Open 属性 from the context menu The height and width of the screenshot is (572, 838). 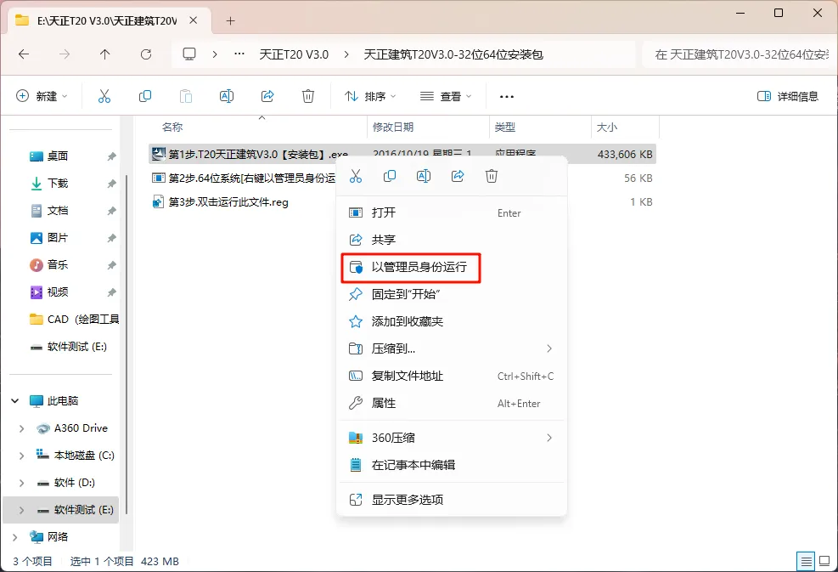(x=452, y=404)
